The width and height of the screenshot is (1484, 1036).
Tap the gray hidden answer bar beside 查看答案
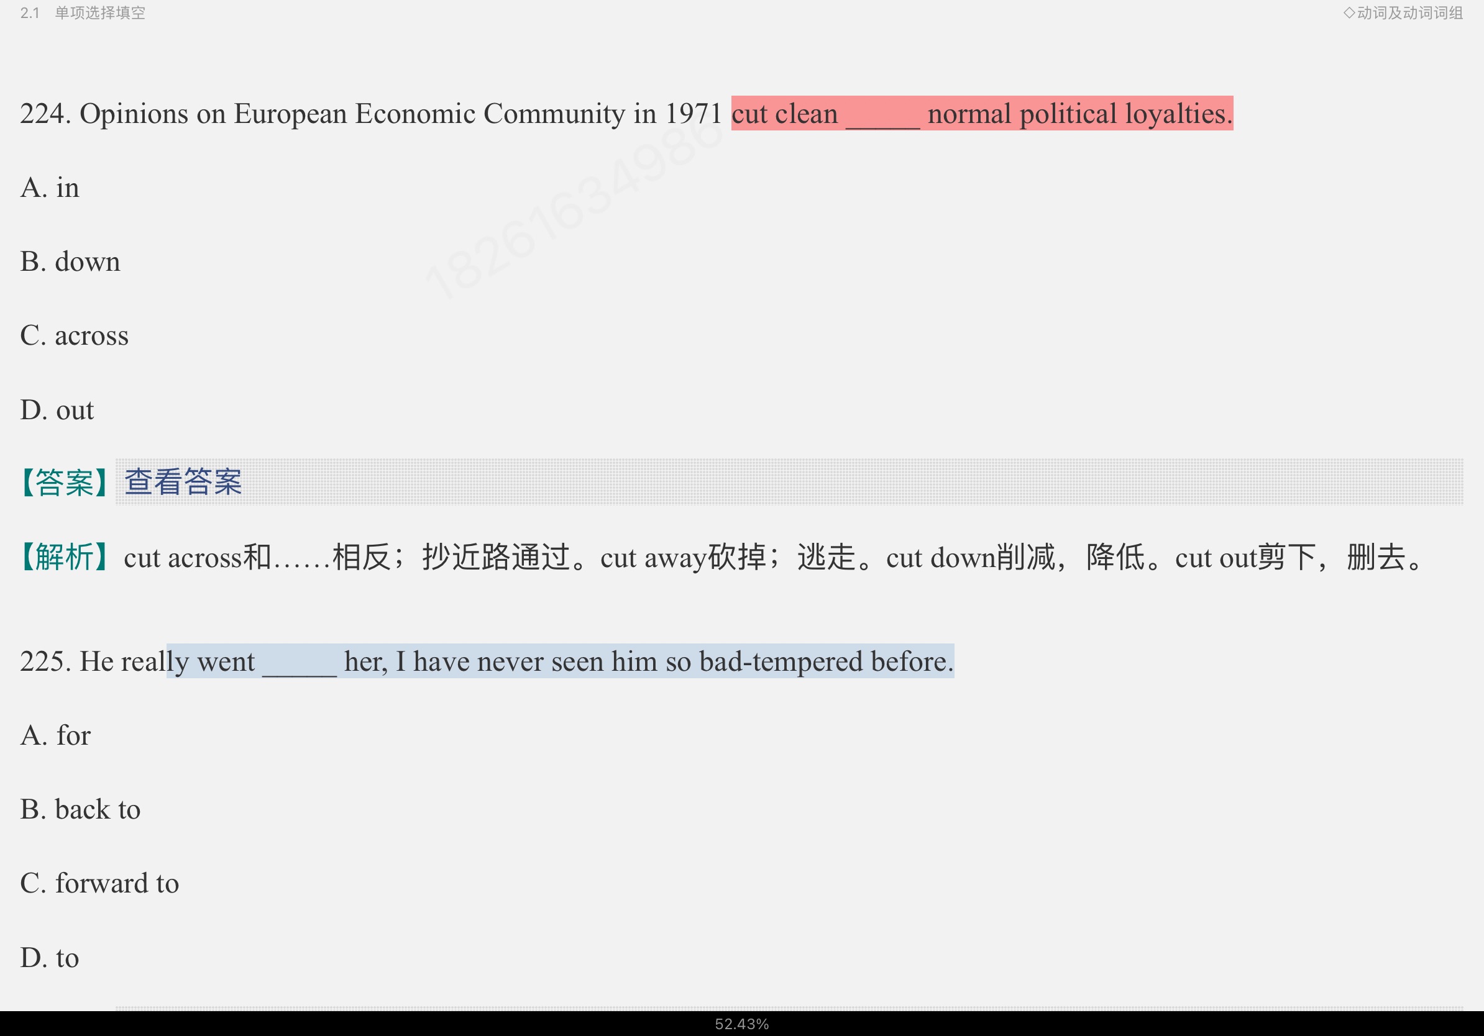(840, 482)
